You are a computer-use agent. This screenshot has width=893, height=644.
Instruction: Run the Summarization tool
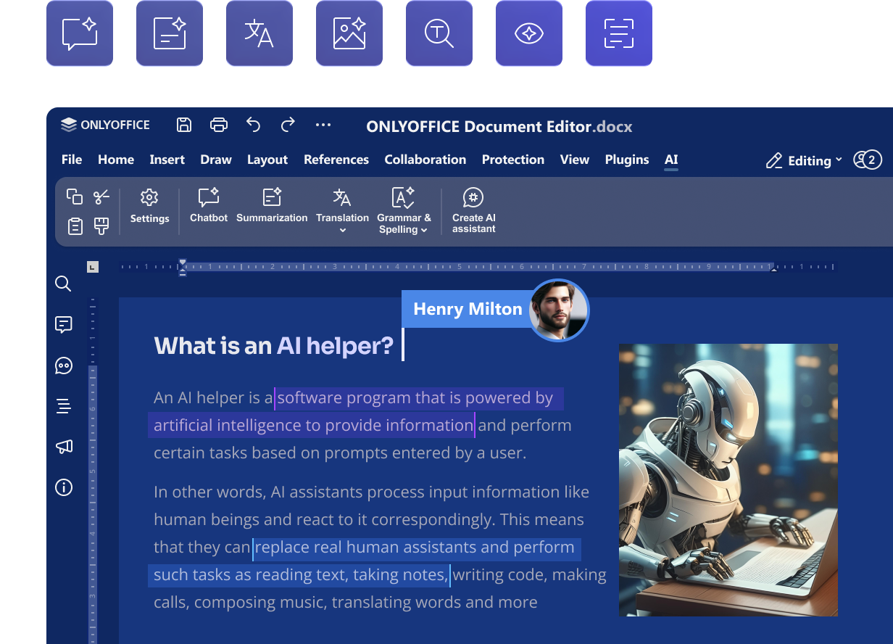(x=272, y=206)
